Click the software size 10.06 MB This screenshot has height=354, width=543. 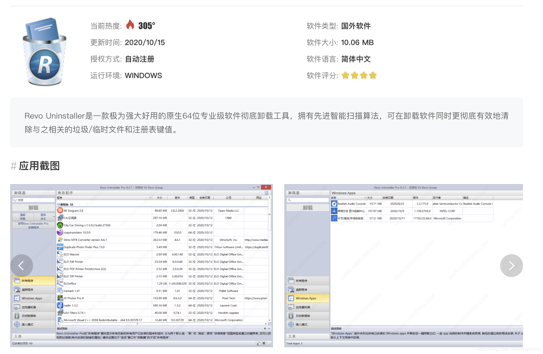[357, 42]
